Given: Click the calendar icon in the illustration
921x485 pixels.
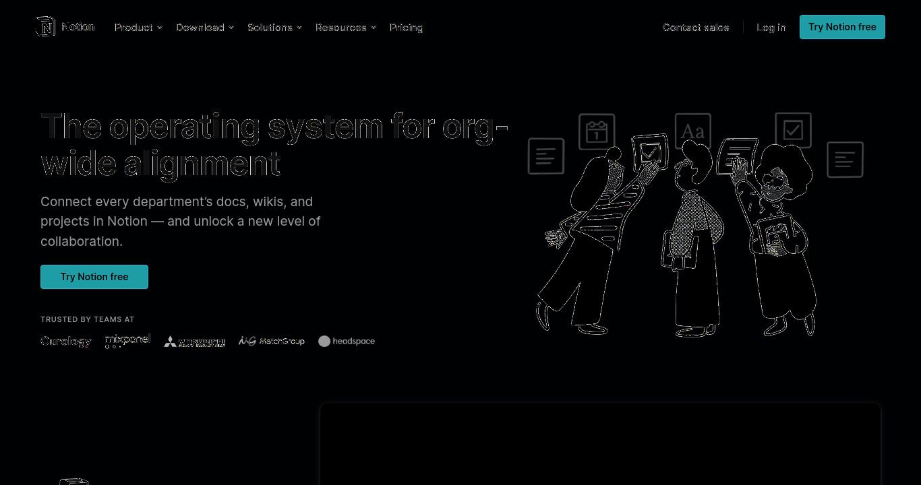Looking at the screenshot, I should 597,132.
